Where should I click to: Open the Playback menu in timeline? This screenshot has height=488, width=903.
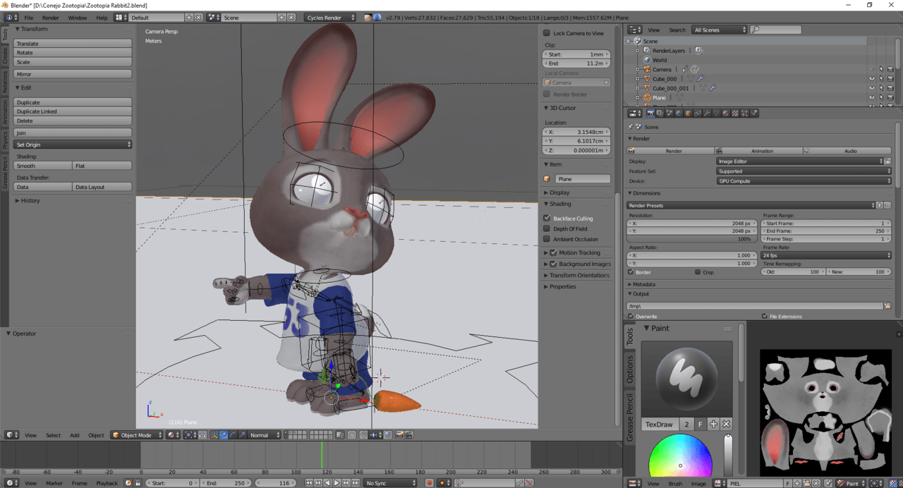[107, 483]
